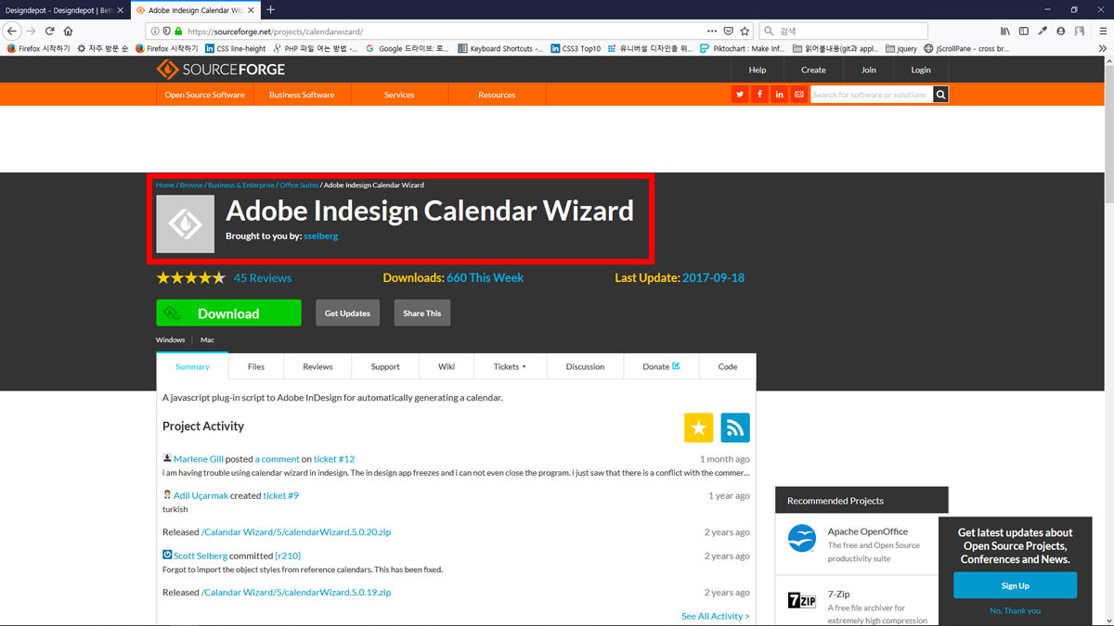Click the project logo thumbnail
The width and height of the screenshot is (1114, 626).
(x=185, y=224)
